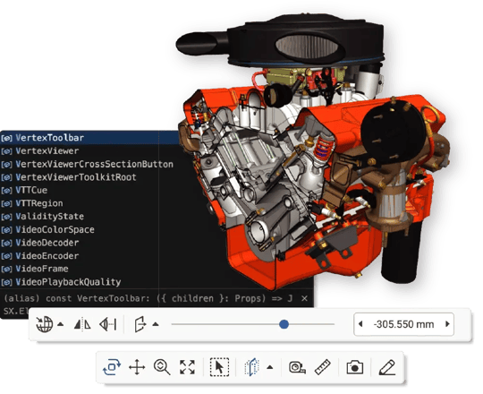Increase offset with the right arrow
This screenshot has width=483, height=394.
[447, 324]
